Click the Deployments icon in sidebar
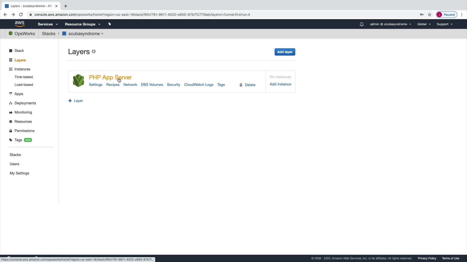467x262 pixels. (x=11, y=103)
